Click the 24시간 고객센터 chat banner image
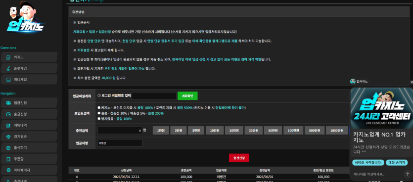 [x=382, y=108]
